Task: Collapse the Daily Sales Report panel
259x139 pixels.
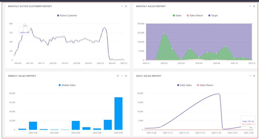Action: tap(250, 76)
